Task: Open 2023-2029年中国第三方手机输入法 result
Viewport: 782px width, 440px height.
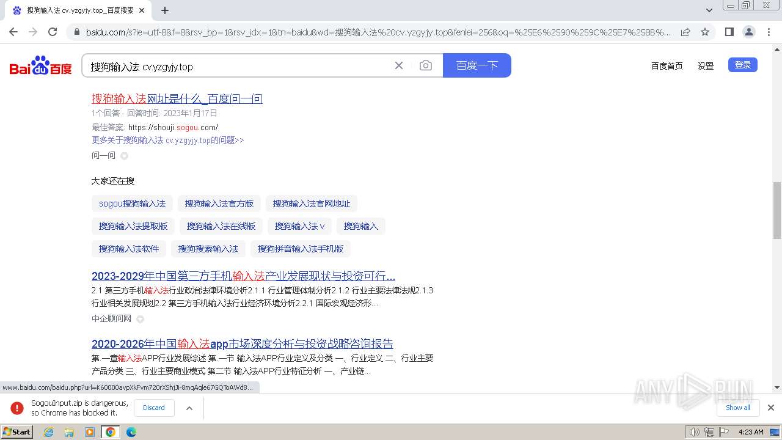Action: pyautogui.click(x=243, y=276)
